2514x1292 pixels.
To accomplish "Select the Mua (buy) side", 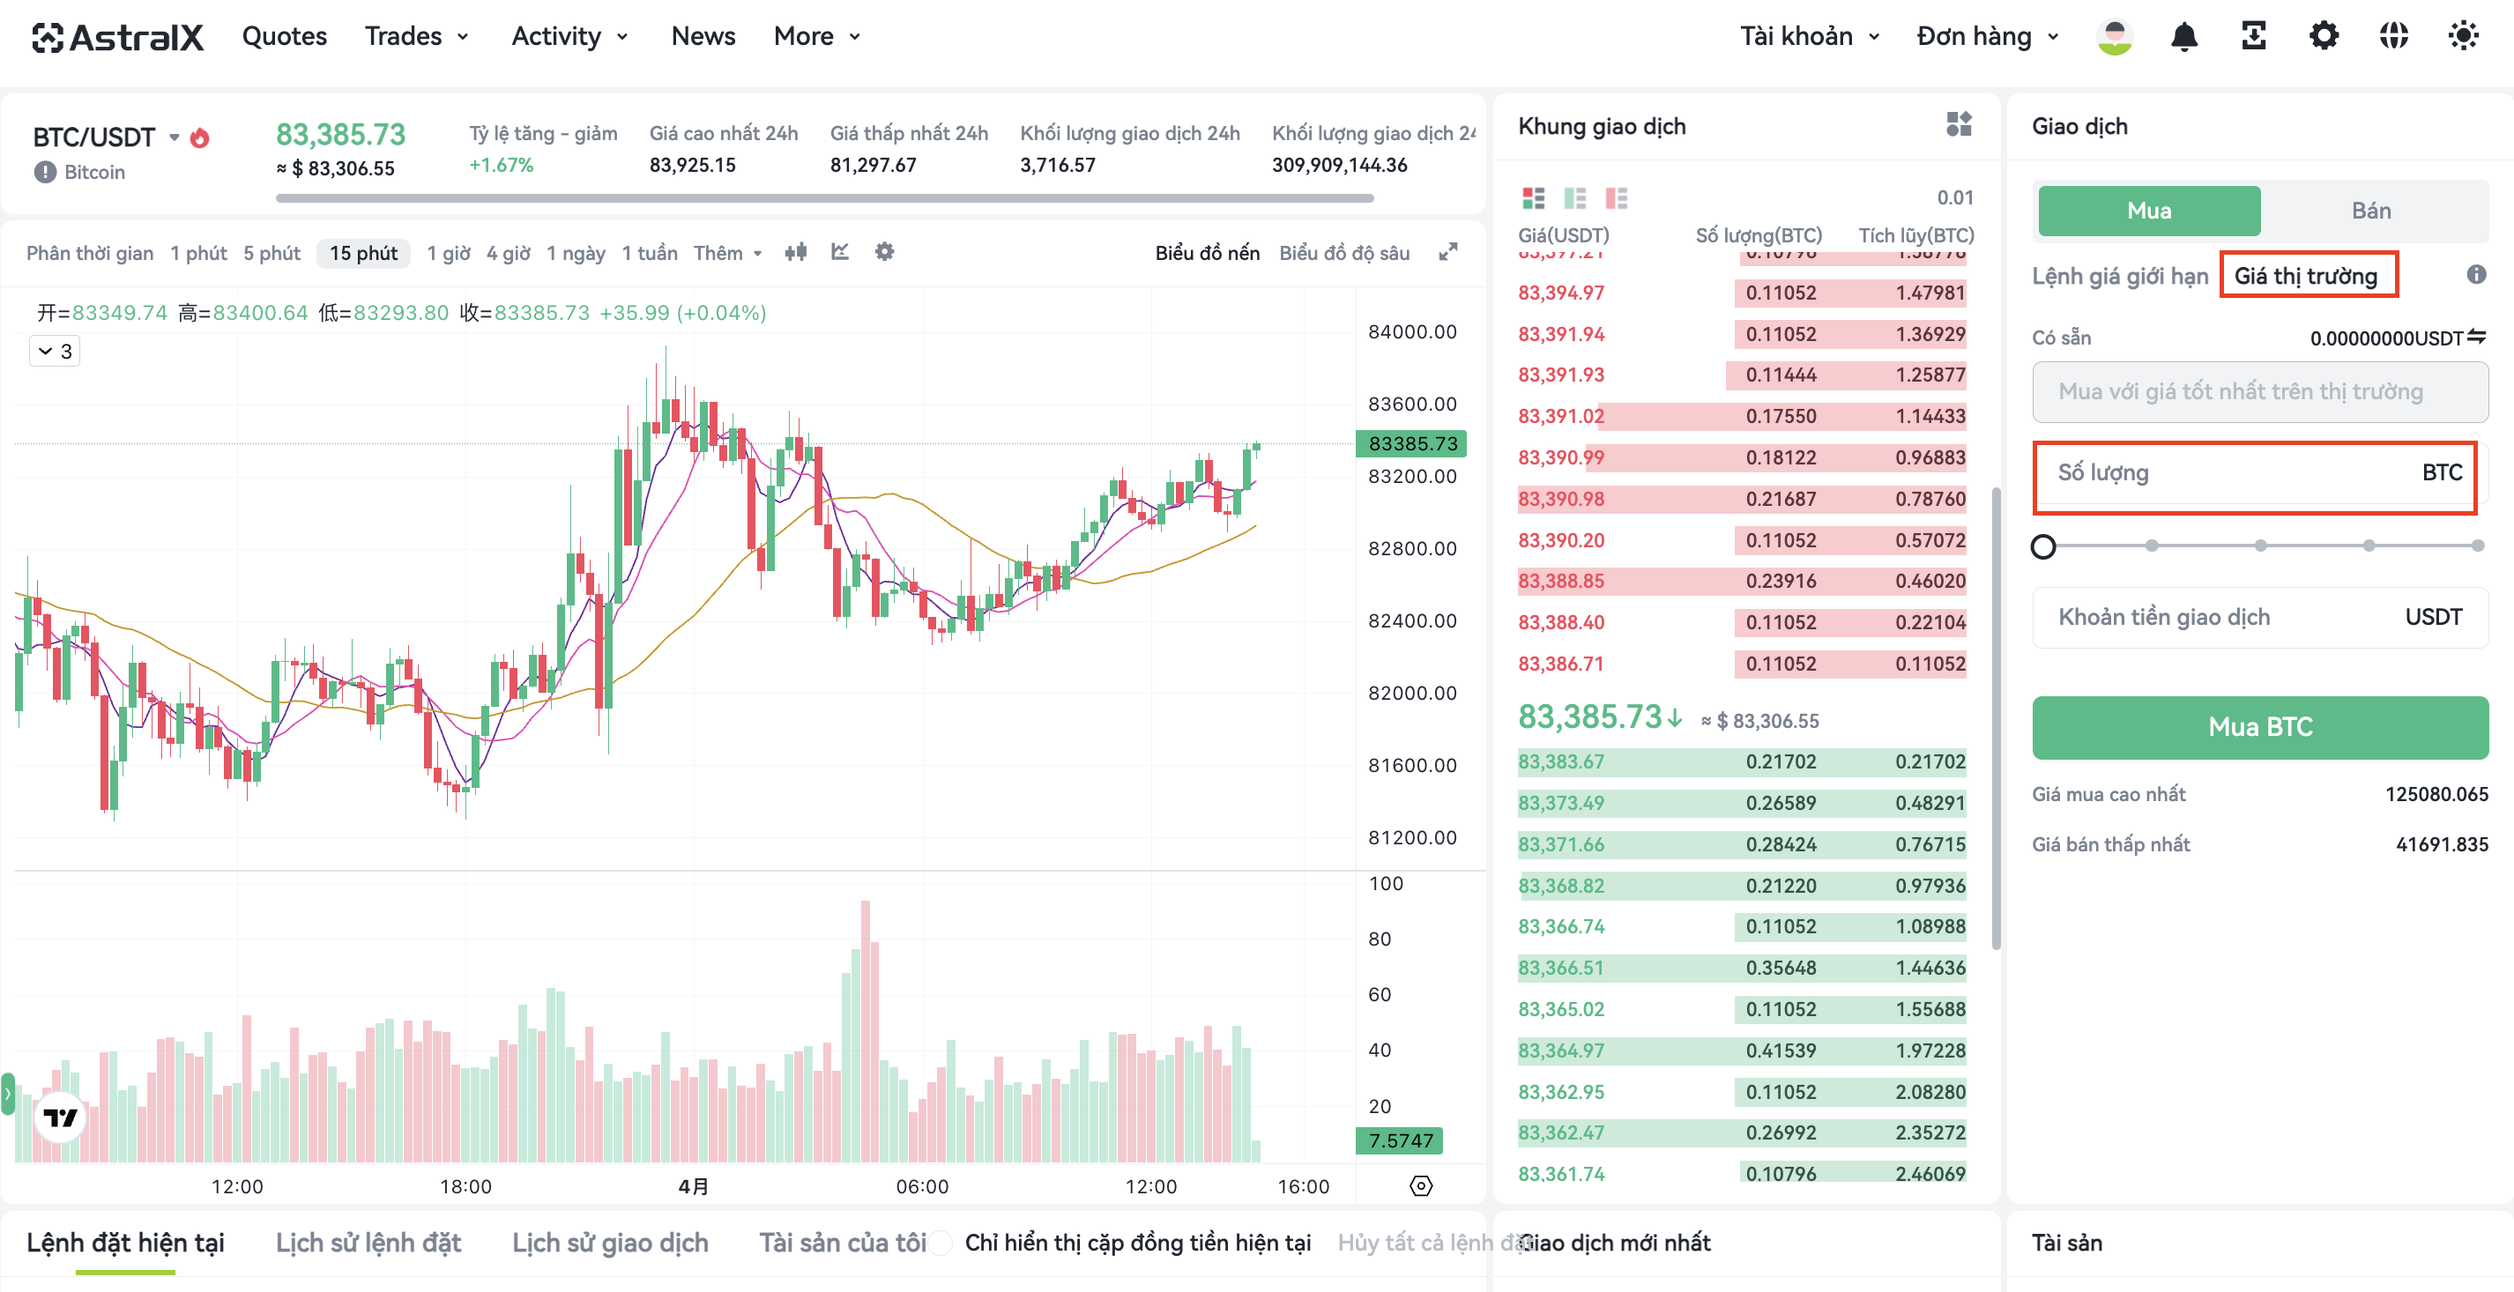I will (x=2149, y=211).
